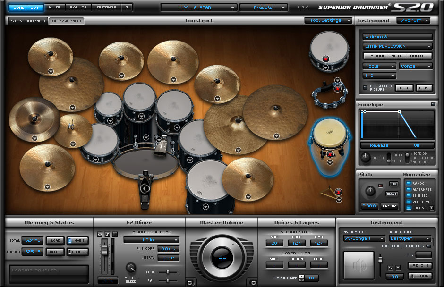Switch to Classic View tab
This screenshot has height=287, width=444.
(66, 21)
